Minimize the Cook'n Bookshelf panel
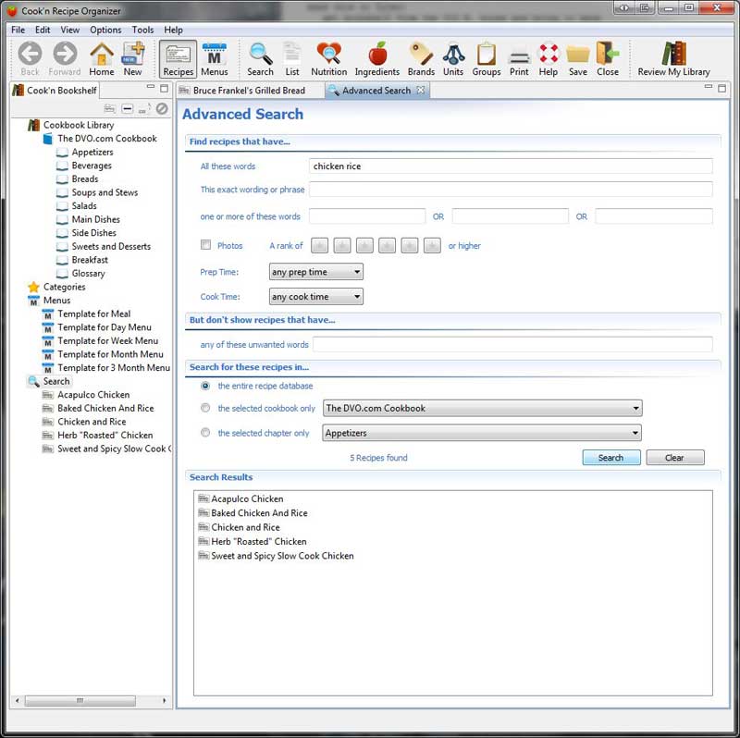The image size is (740, 738). [x=151, y=87]
